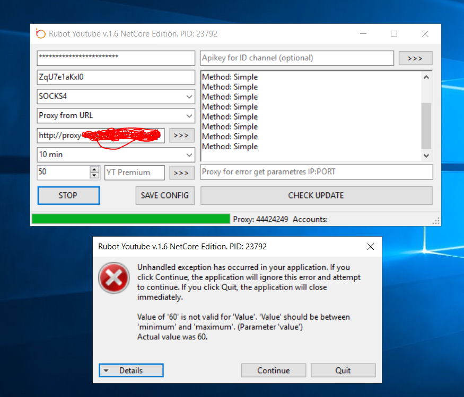Increase the thread count spinner value
This screenshot has width=464, height=397.
point(94,169)
